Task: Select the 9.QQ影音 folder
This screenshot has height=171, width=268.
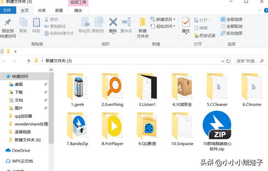Action: pos(147,129)
